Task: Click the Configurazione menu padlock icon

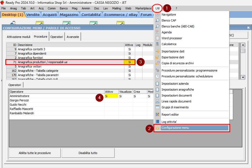Action: [x=157, y=128]
